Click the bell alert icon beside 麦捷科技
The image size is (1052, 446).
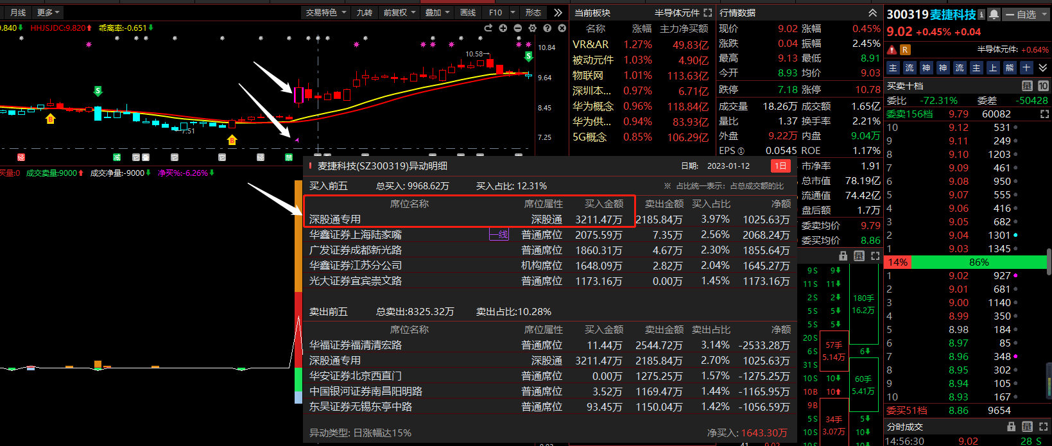994,14
